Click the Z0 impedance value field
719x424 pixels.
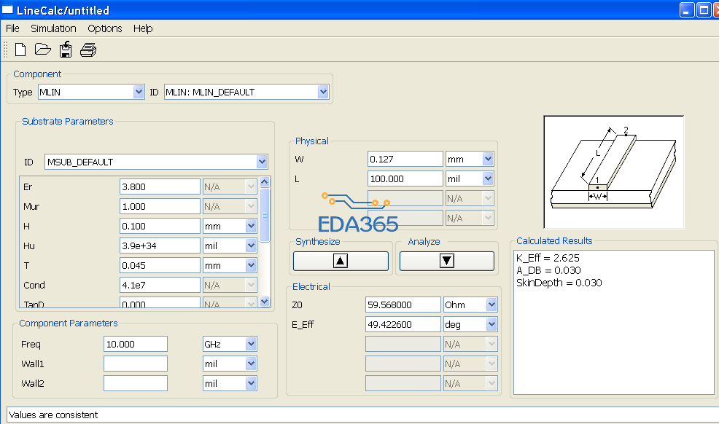403,305
